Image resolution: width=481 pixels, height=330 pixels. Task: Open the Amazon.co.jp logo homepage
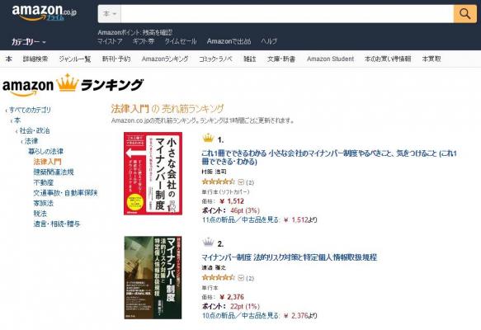click(44, 13)
